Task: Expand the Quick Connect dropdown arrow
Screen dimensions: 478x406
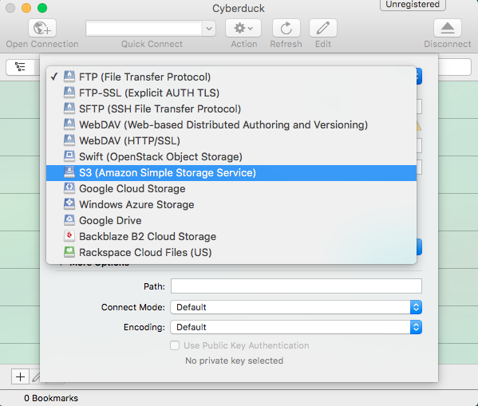Action: click(x=209, y=29)
